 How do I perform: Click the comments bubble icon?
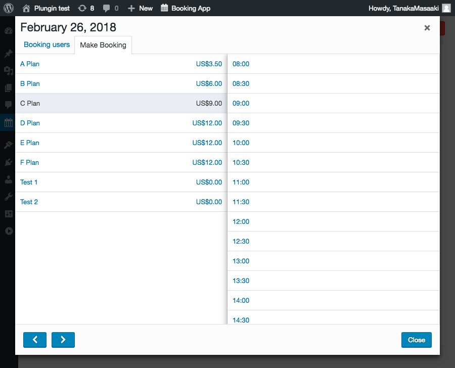click(107, 8)
